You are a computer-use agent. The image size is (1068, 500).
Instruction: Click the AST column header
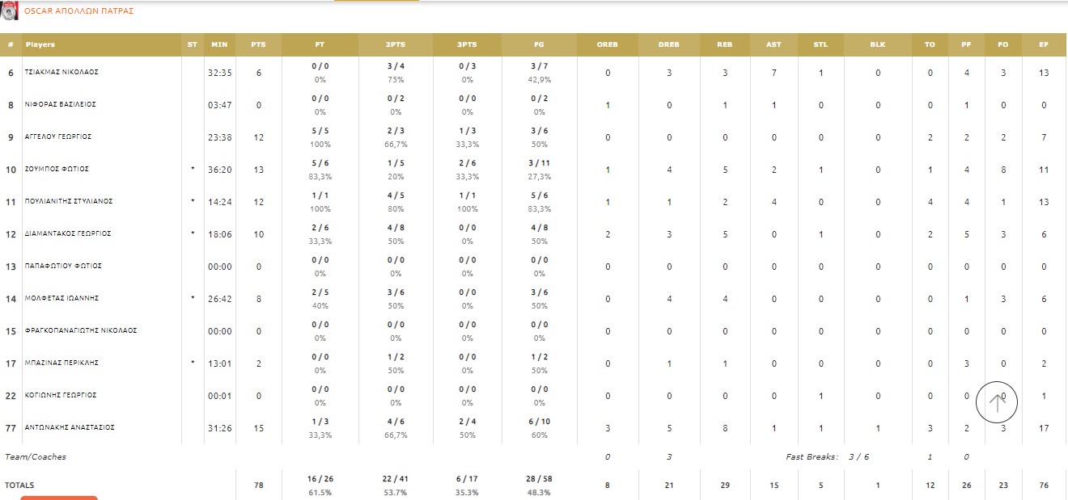pos(773,44)
